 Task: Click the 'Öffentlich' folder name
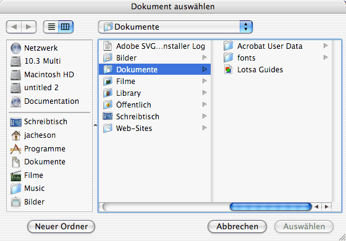(x=133, y=104)
